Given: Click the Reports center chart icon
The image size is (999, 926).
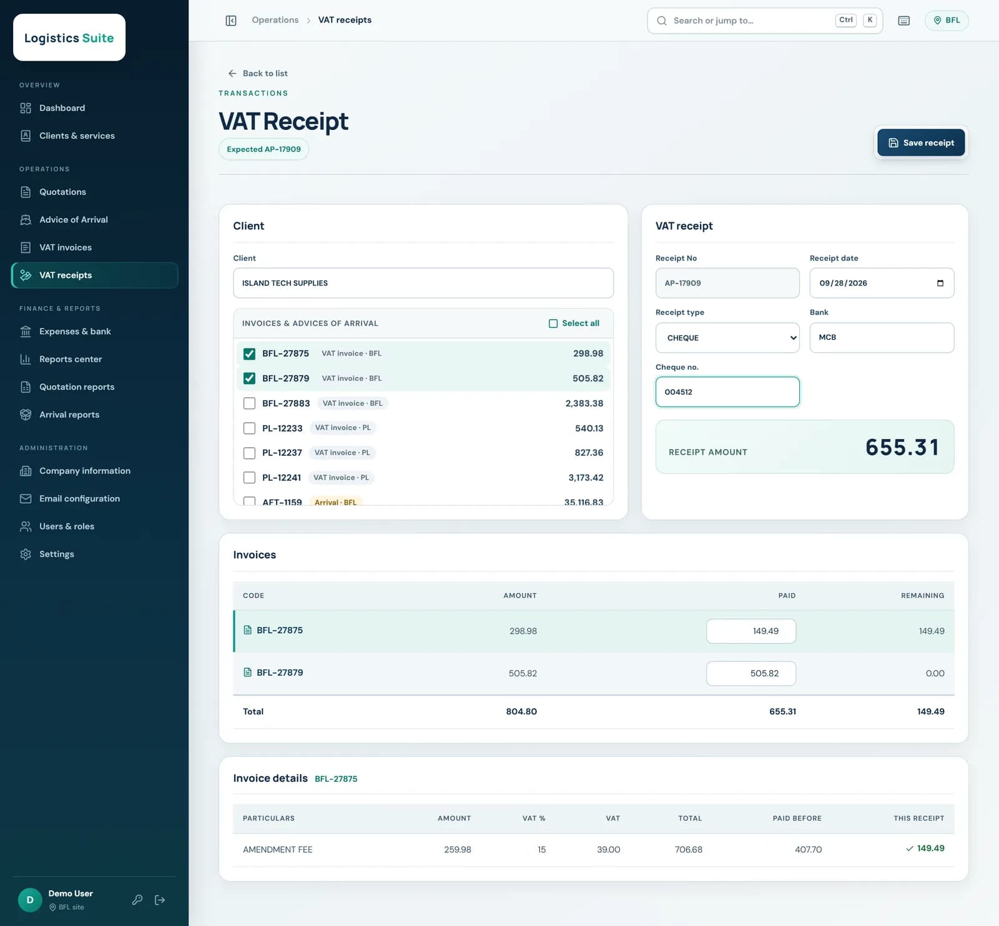Looking at the screenshot, I should [26, 359].
